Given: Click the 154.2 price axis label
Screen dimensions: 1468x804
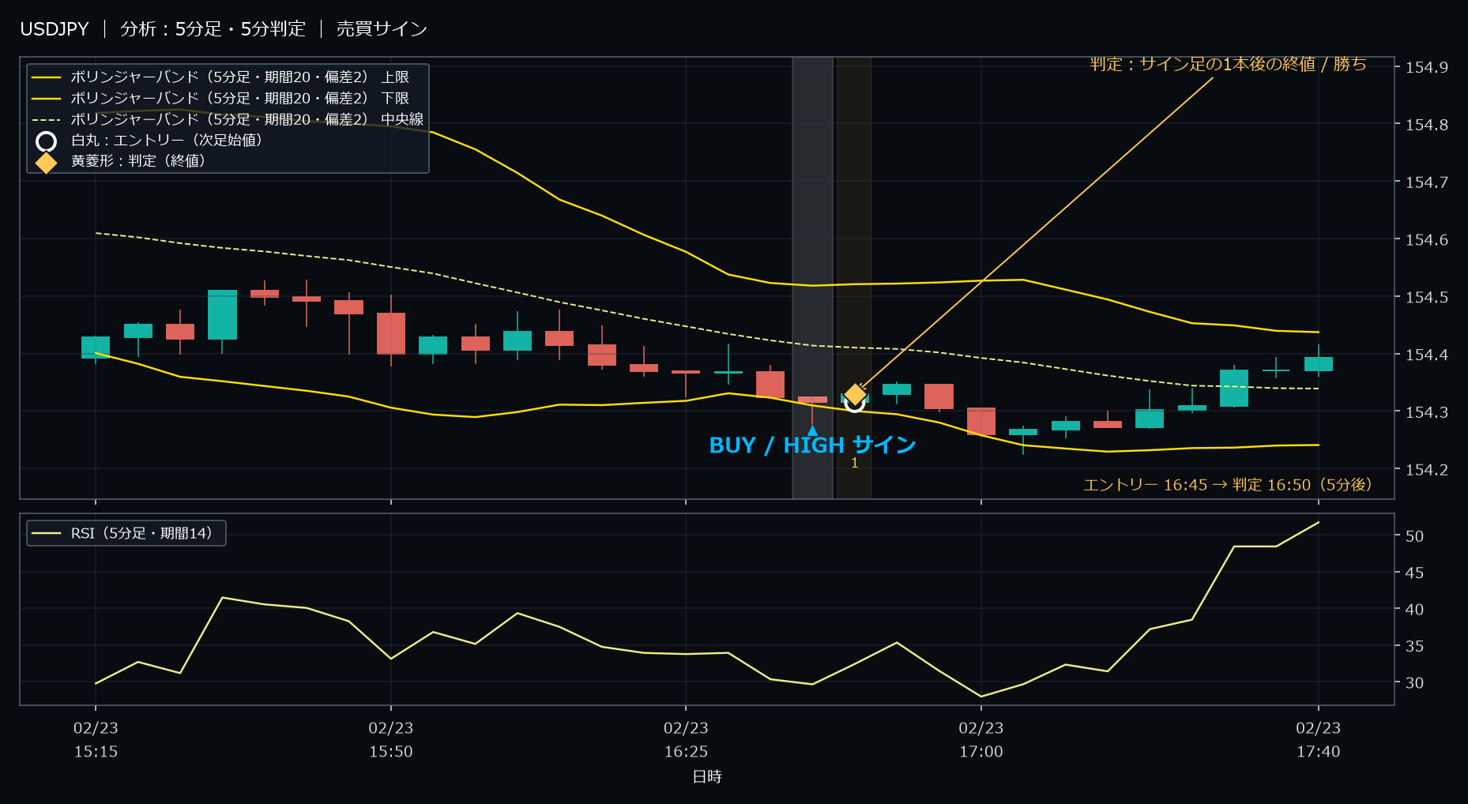Looking at the screenshot, I should (x=1426, y=470).
